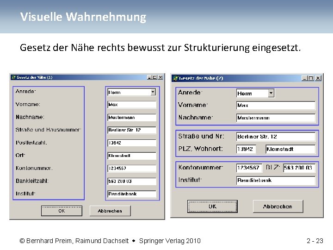Select the Nachname field containing Mustermann on left

[x=132, y=118]
